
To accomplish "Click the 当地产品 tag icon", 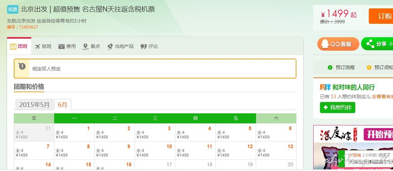I will pos(110,47).
